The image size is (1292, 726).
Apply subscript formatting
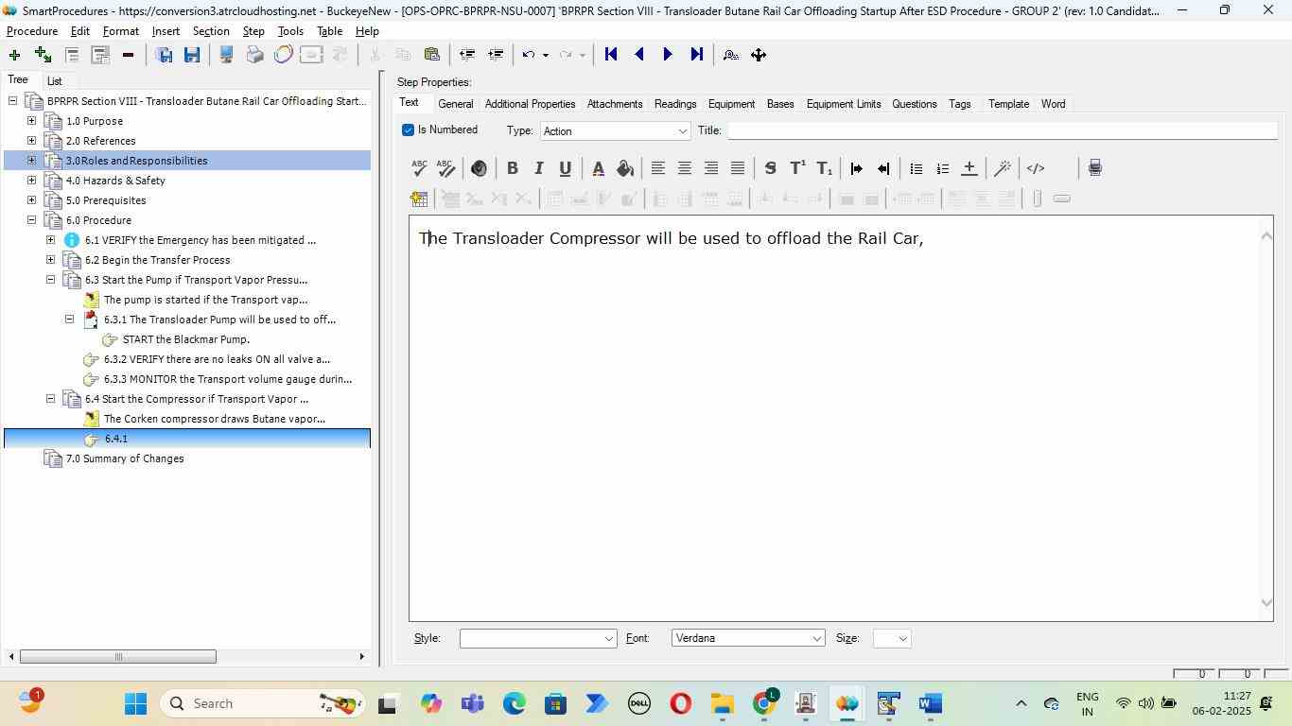click(x=824, y=168)
